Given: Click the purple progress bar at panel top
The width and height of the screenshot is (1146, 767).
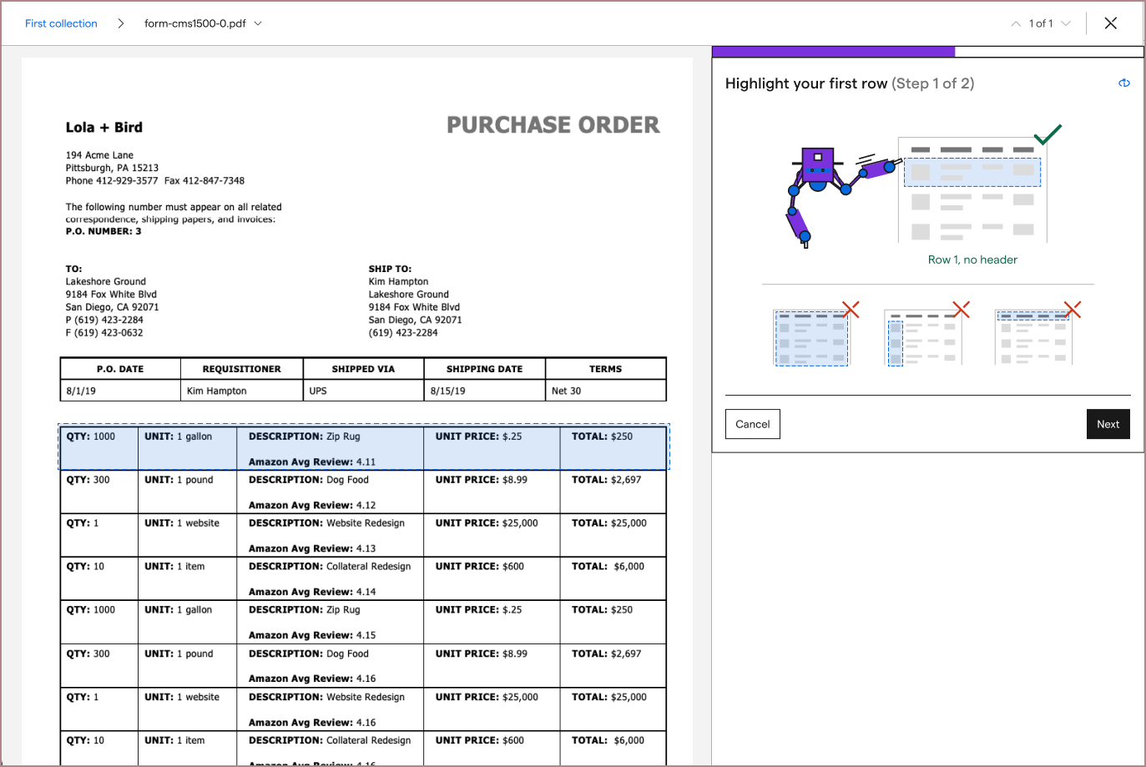Looking at the screenshot, I should (833, 51).
